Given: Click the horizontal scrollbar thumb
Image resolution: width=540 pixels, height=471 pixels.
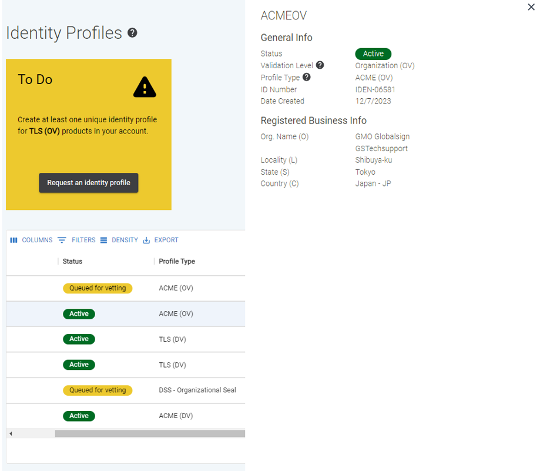Looking at the screenshot, I should coord(150,433).
